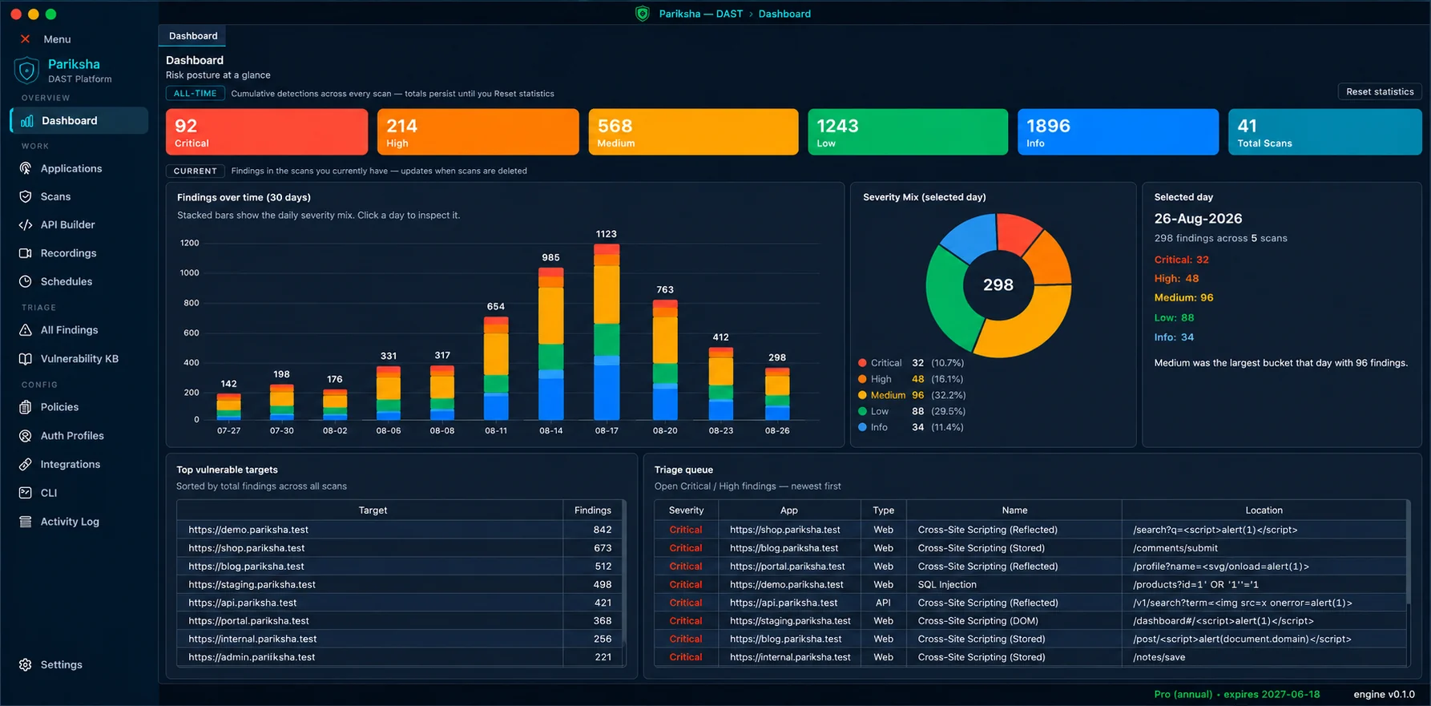The image size is (1431, 706).
Task: Click the Pro (annual) license status text
Action: click(x=1236, y=694)
